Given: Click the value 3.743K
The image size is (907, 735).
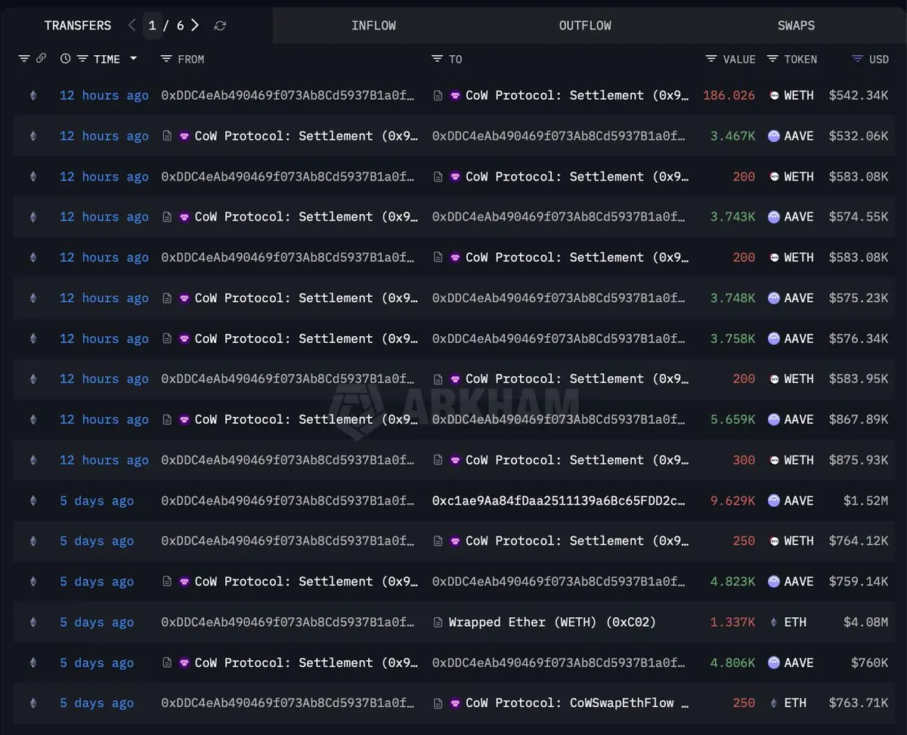Looking at the screenshot, I should click(732, 217).
